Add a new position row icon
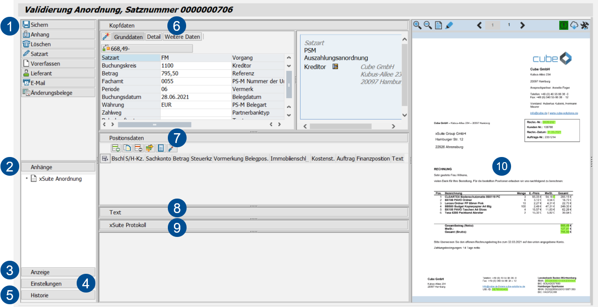 115,148
